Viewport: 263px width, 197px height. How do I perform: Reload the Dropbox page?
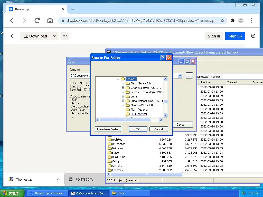tap(37, 21)
